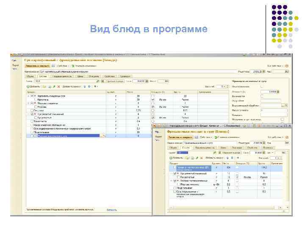This screenshot has height=229, width=305.
Task: Open Все действия dropdown in the Фрикадельки window
Action: coord(276,137)
